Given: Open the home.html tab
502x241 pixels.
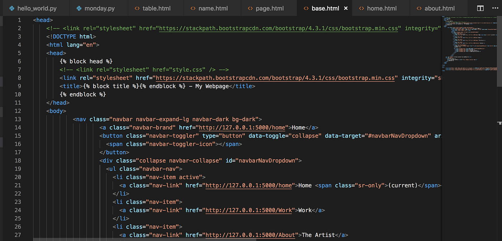Looking at the screenshot, I should (x=381, y=8).
